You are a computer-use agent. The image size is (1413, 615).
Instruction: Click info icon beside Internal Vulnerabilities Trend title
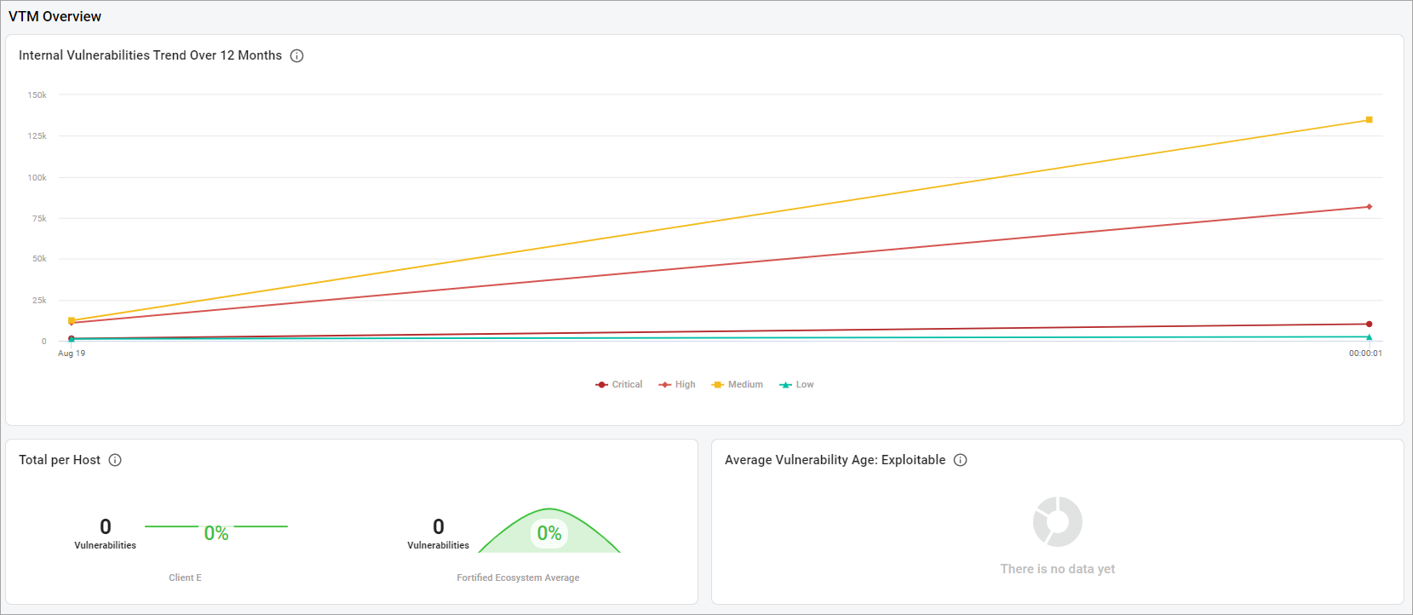[296, 55]
